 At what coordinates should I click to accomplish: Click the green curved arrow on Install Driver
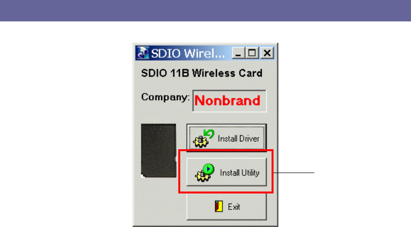pos(209,134)
